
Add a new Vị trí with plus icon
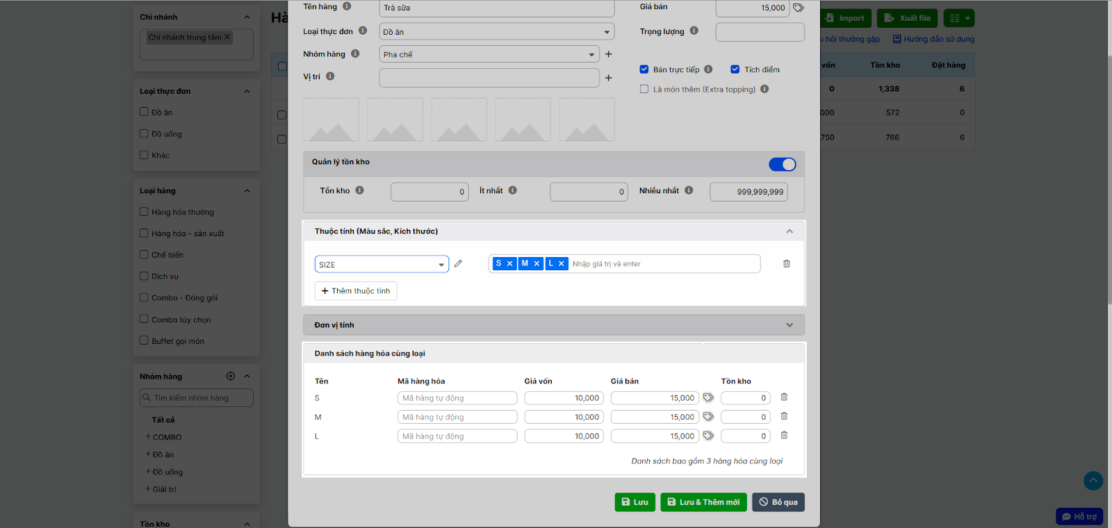(609, 78)
